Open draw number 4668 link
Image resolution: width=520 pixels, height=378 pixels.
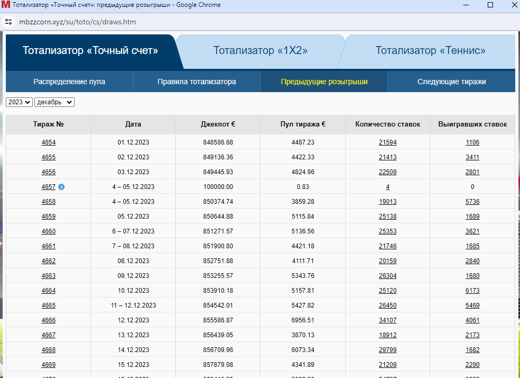tap(48, 350)
